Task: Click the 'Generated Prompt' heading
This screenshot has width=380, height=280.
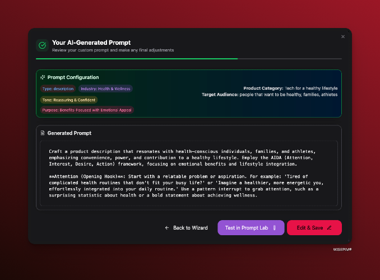Action: pyautogui.click(x=69, y=133)
